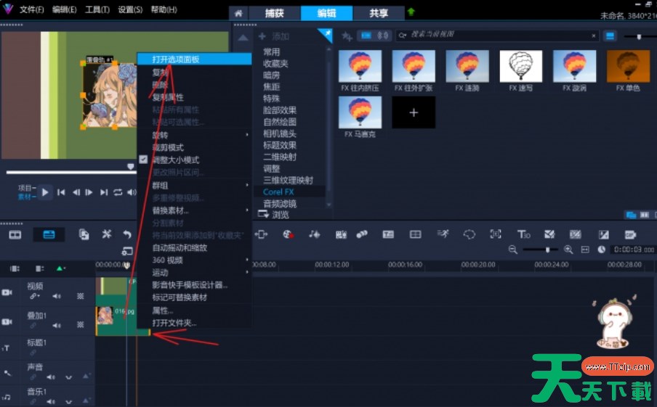This screenshot has width=657, height=407.
Task: Fit project in timeline window
Action: (x=585, y=250)
